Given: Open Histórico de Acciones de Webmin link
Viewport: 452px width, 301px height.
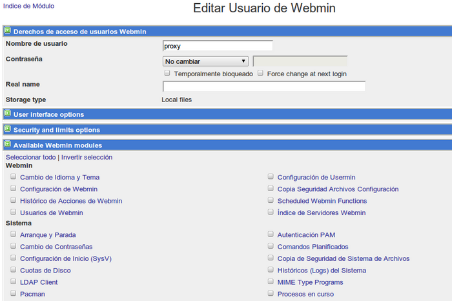Looking at the screenshot, I should [x=71, y=201].
